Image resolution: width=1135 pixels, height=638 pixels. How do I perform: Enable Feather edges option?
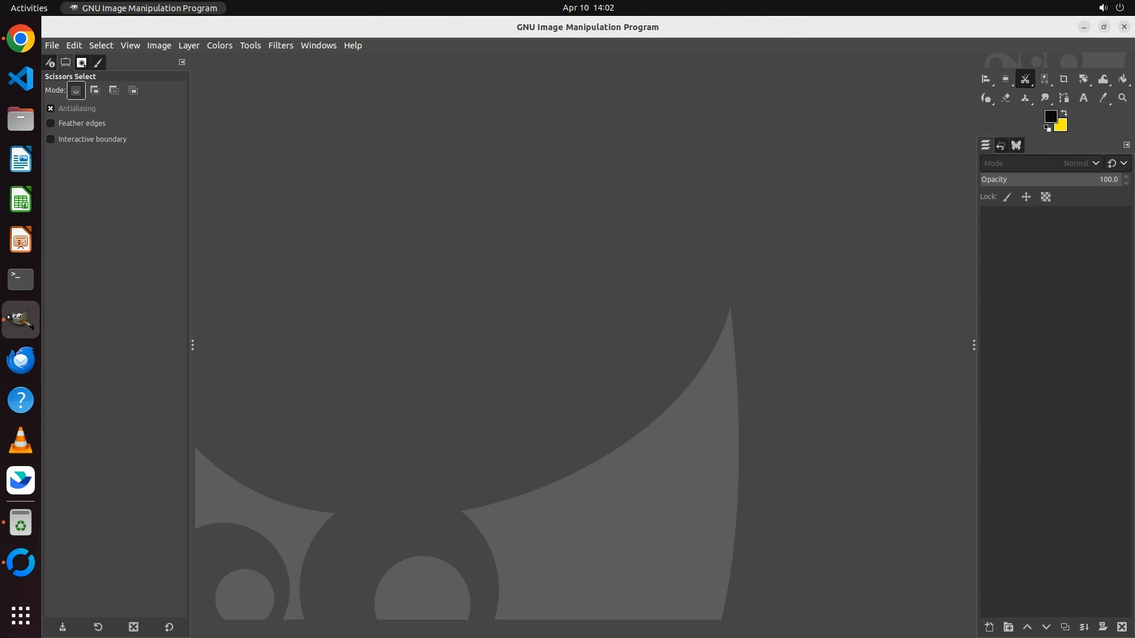point(51,123)
